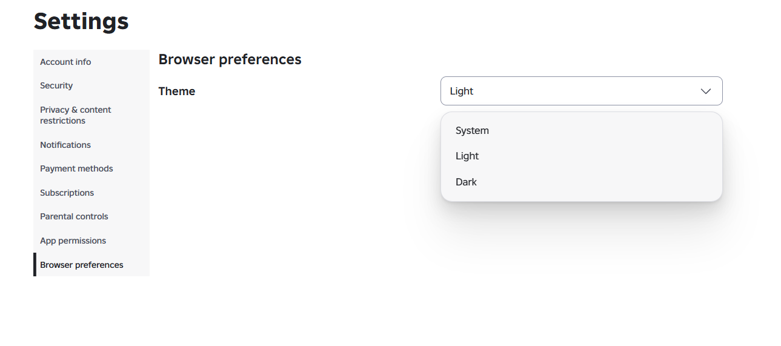The image size is (781, 346).
Task: Navigate to App permissions
Action: (x=91, y=241)
